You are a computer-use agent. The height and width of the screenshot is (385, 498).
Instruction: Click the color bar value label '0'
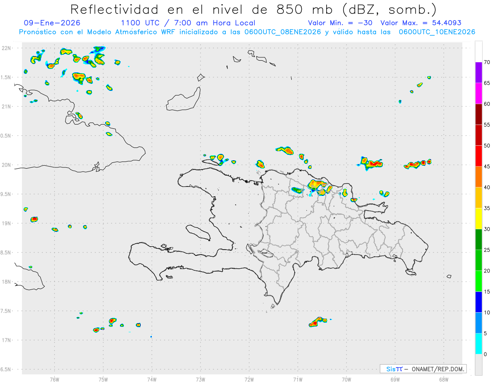coord(485,354)
